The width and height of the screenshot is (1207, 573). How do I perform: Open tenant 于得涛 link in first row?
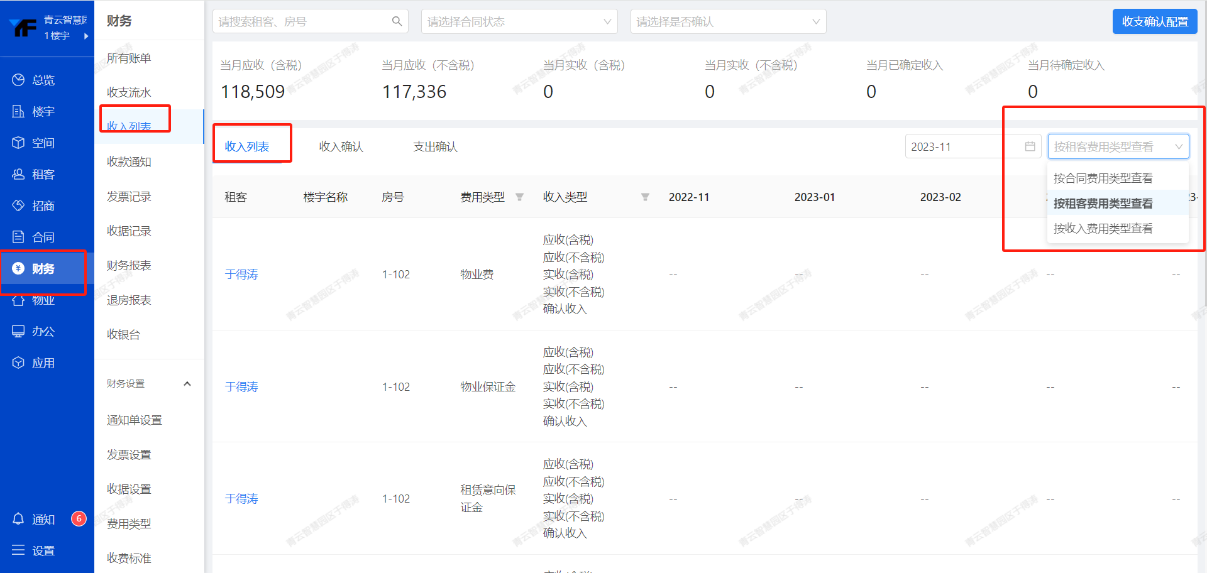(241, 275)
